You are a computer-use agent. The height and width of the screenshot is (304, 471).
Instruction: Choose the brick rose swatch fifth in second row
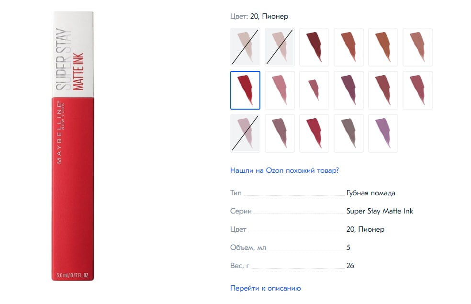click(x=383, y=90)
